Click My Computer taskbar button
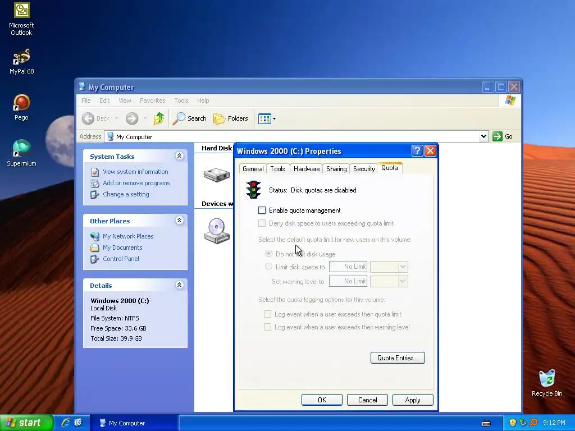Image resolution: width=575 pixels, height=431 pixels. (134, 423)
